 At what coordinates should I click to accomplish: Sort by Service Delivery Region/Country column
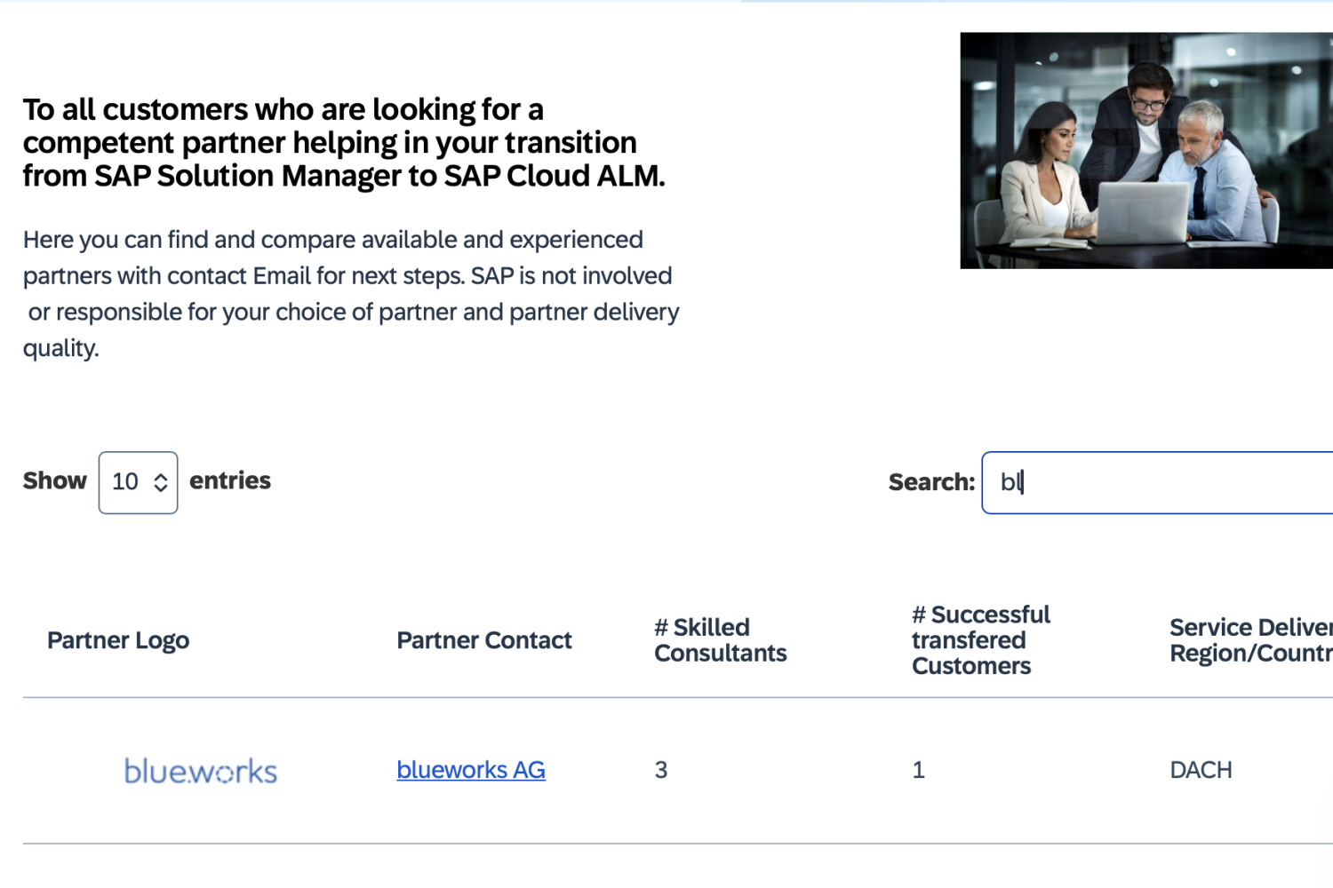point(1249,640)
